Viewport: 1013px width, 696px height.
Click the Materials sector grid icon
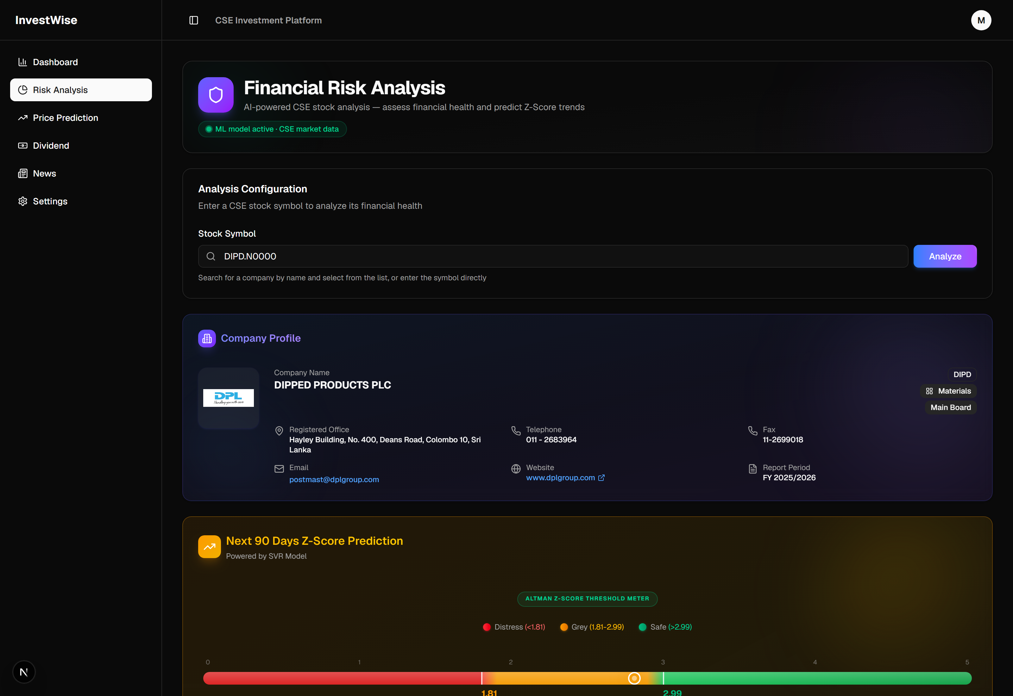[929, 391]
